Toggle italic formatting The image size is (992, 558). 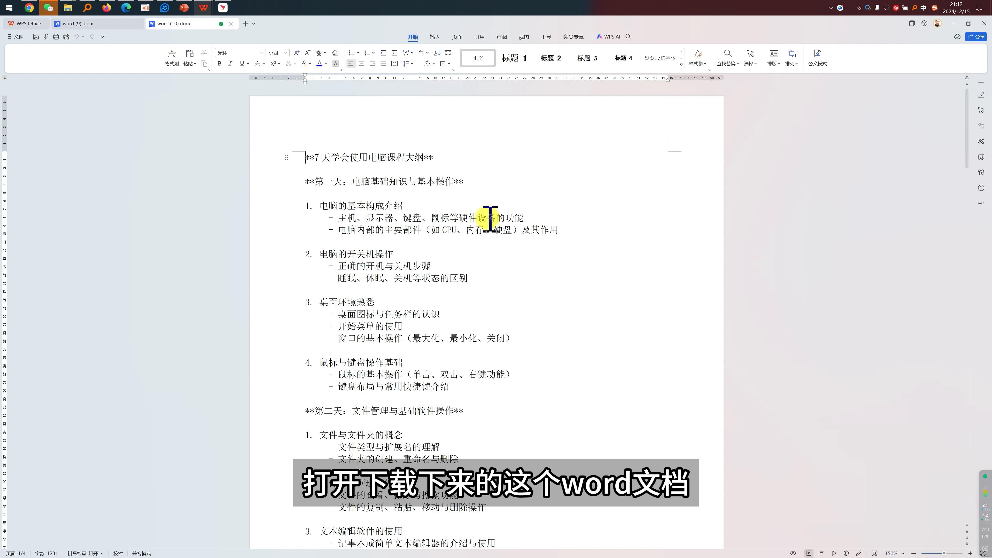pyautogui.click(x=230, y=64)
